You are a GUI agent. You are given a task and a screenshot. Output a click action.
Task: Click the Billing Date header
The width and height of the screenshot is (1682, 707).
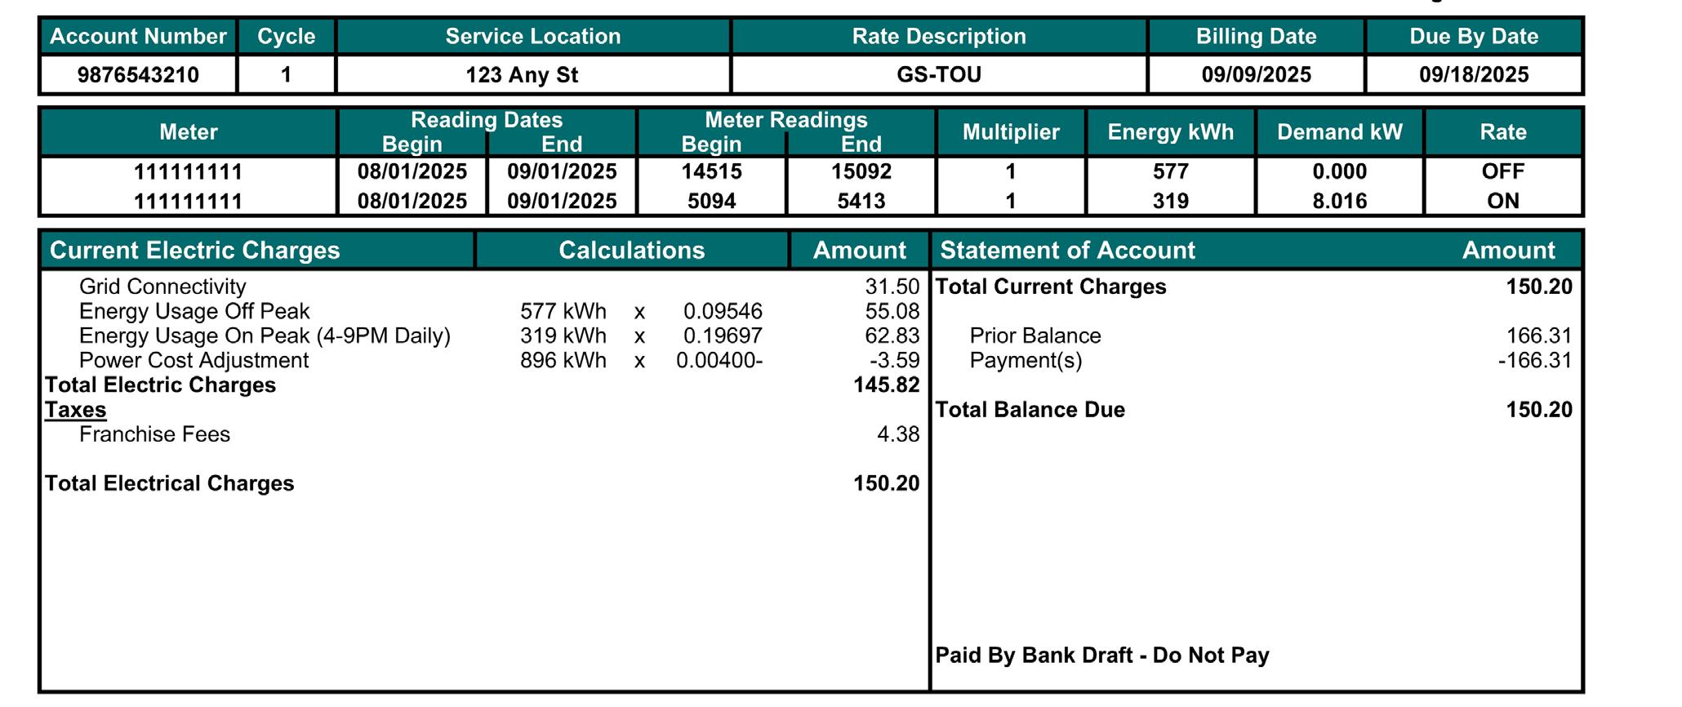coord(1256,37)
